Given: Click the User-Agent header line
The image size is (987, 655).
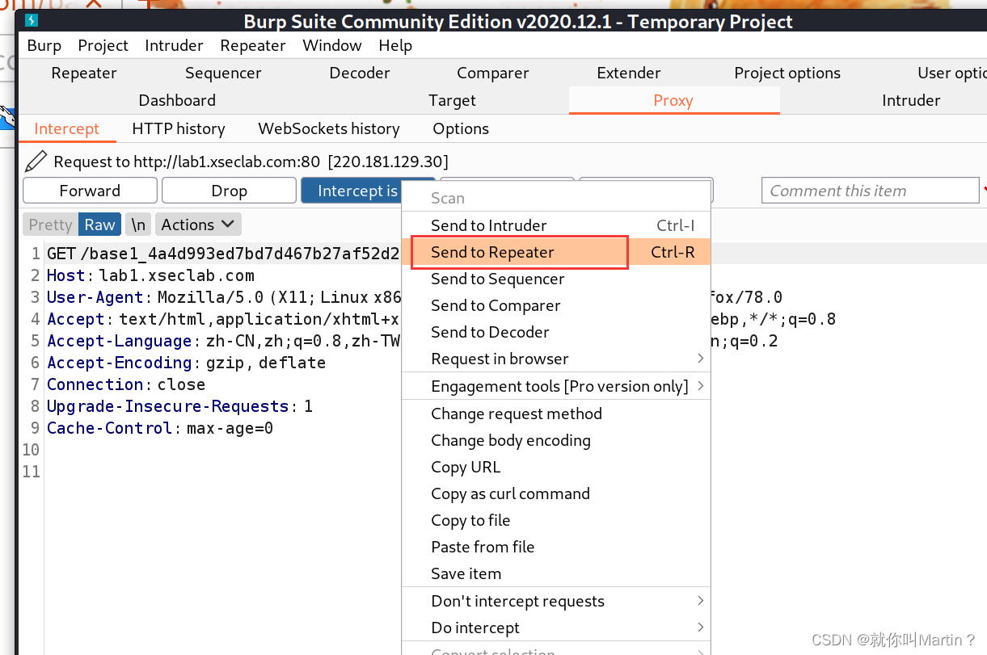Looking at the screenshot, I should tap(223, 297).
